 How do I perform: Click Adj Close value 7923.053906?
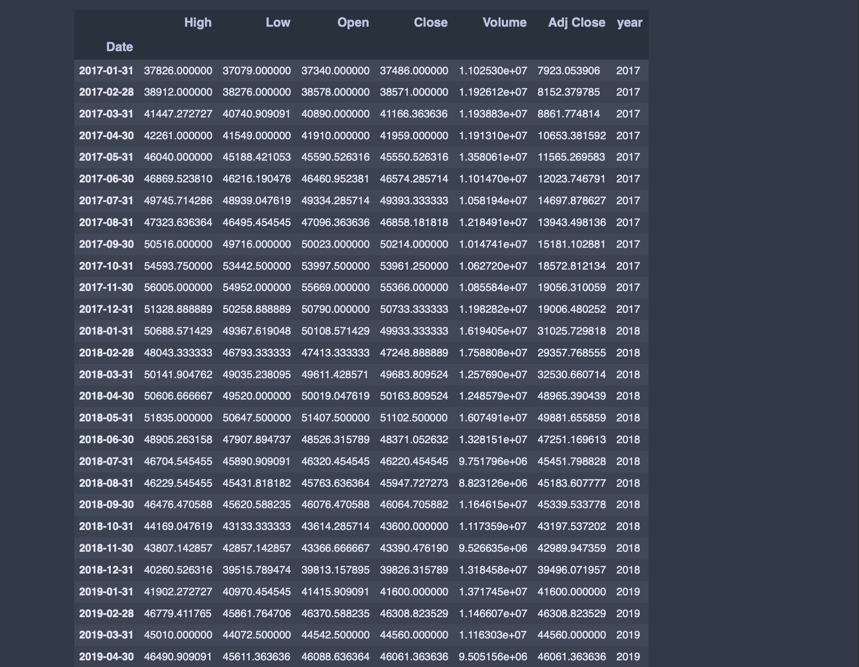pos(568,71)
